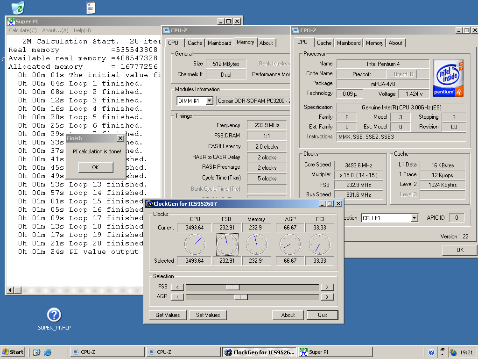Click the blue help icon in system tray

tap(431, 352)
